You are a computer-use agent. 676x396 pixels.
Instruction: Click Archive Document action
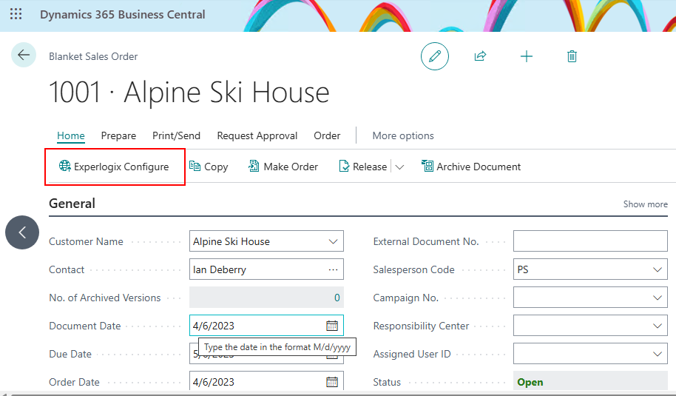point(471,167)
